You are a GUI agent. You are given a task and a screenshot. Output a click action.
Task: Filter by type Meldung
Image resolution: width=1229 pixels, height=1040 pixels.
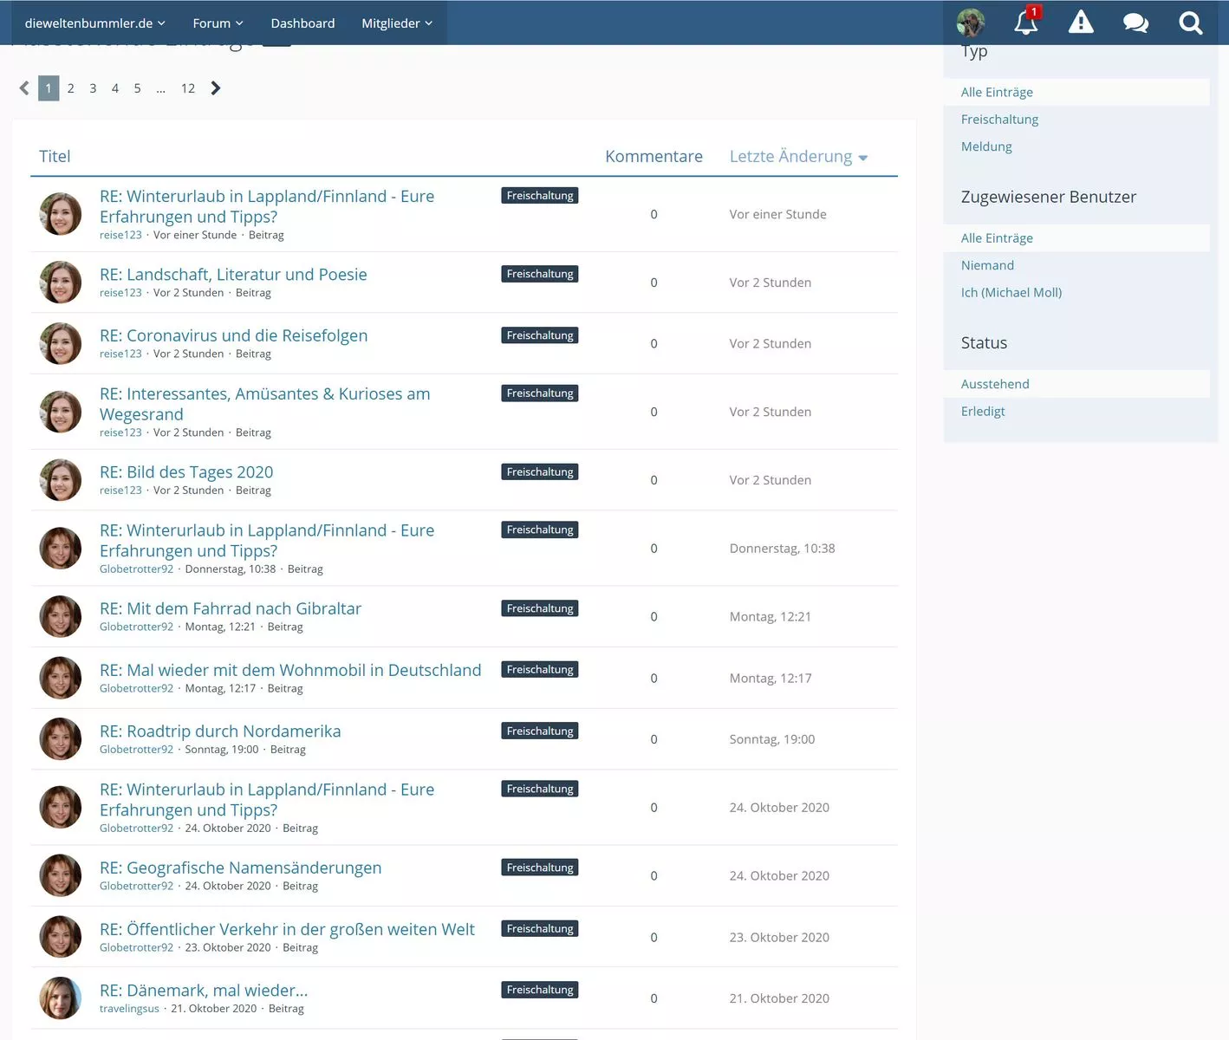tap(986, 146)
